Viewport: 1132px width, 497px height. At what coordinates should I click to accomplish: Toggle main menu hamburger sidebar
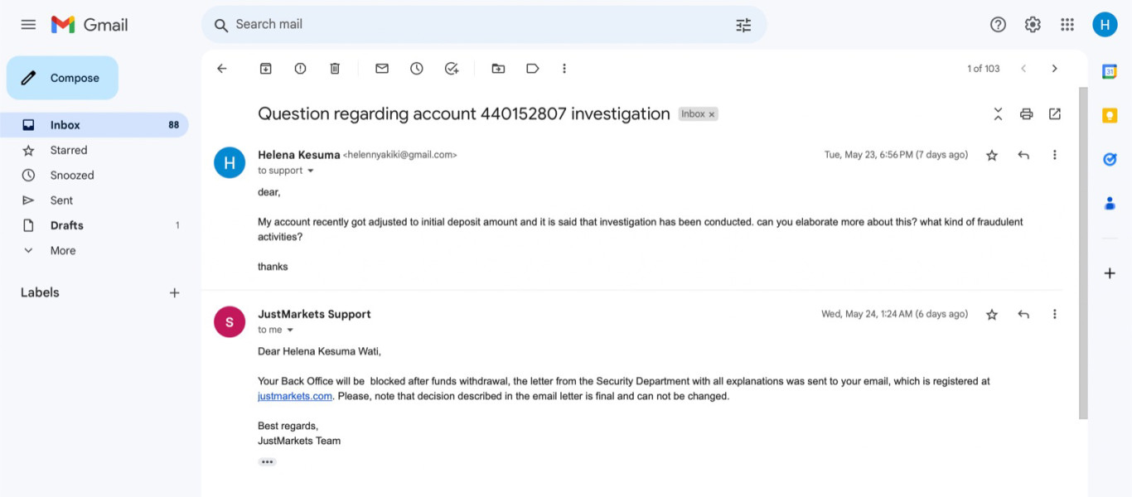(x=28, y=25)
